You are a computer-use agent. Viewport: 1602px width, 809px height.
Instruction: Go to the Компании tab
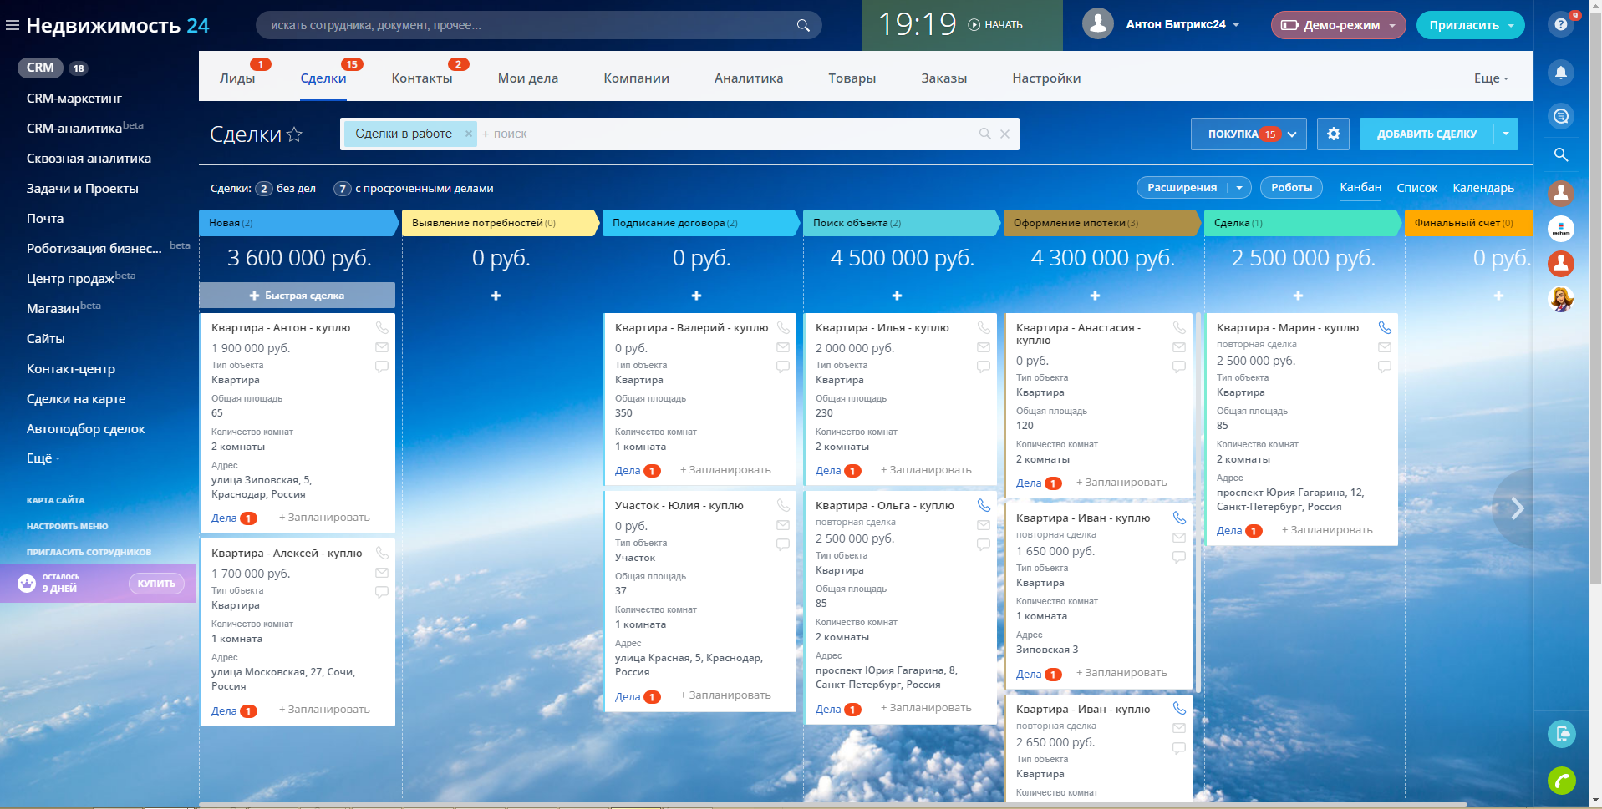(x=637, y=78)
